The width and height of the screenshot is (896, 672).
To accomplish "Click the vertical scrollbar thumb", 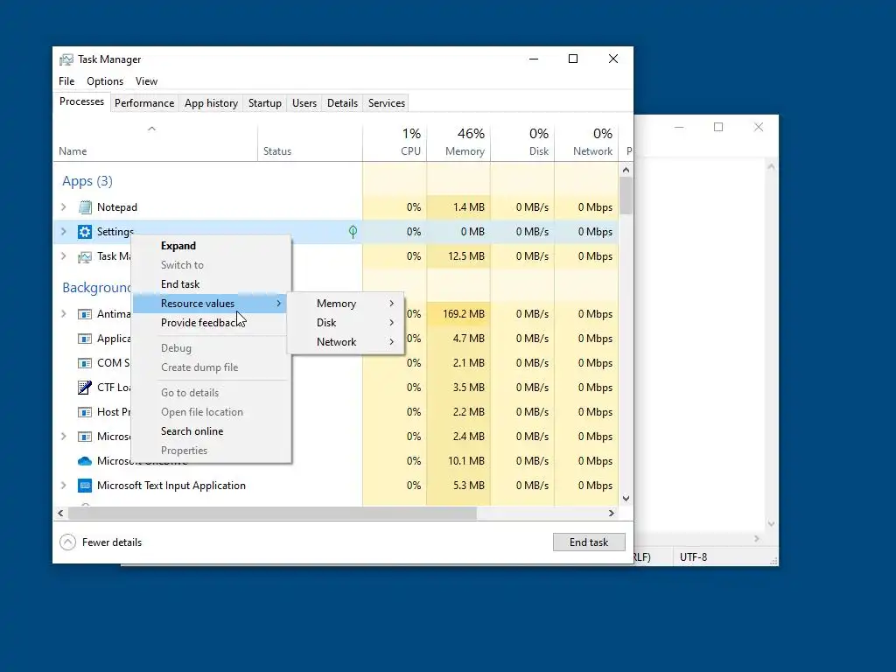I will (626, 195).
